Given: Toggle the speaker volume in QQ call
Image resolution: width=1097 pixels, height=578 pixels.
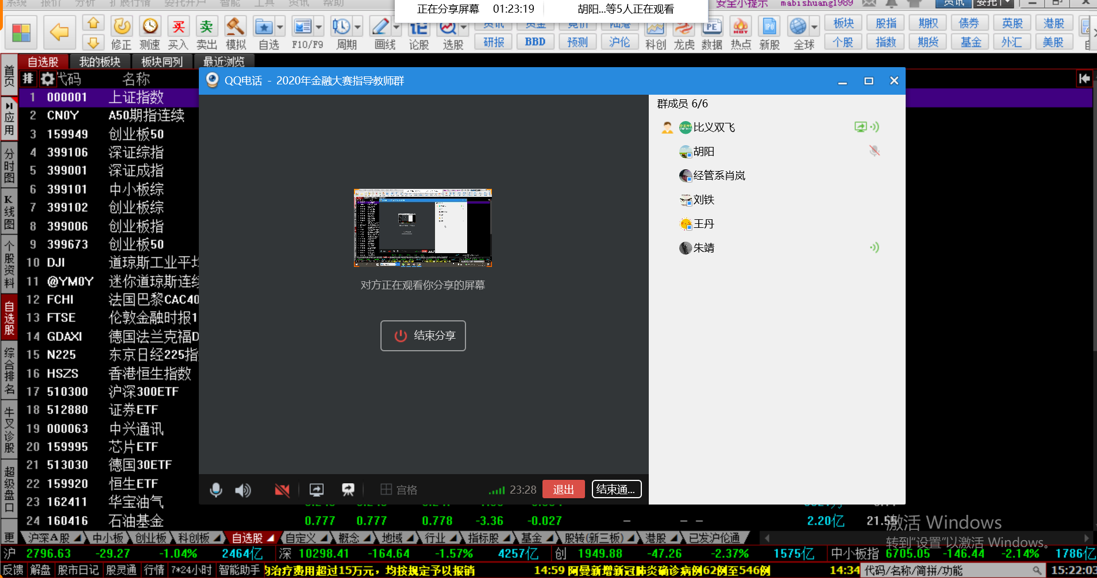Looking at the screenshot, I should point(243,490).
